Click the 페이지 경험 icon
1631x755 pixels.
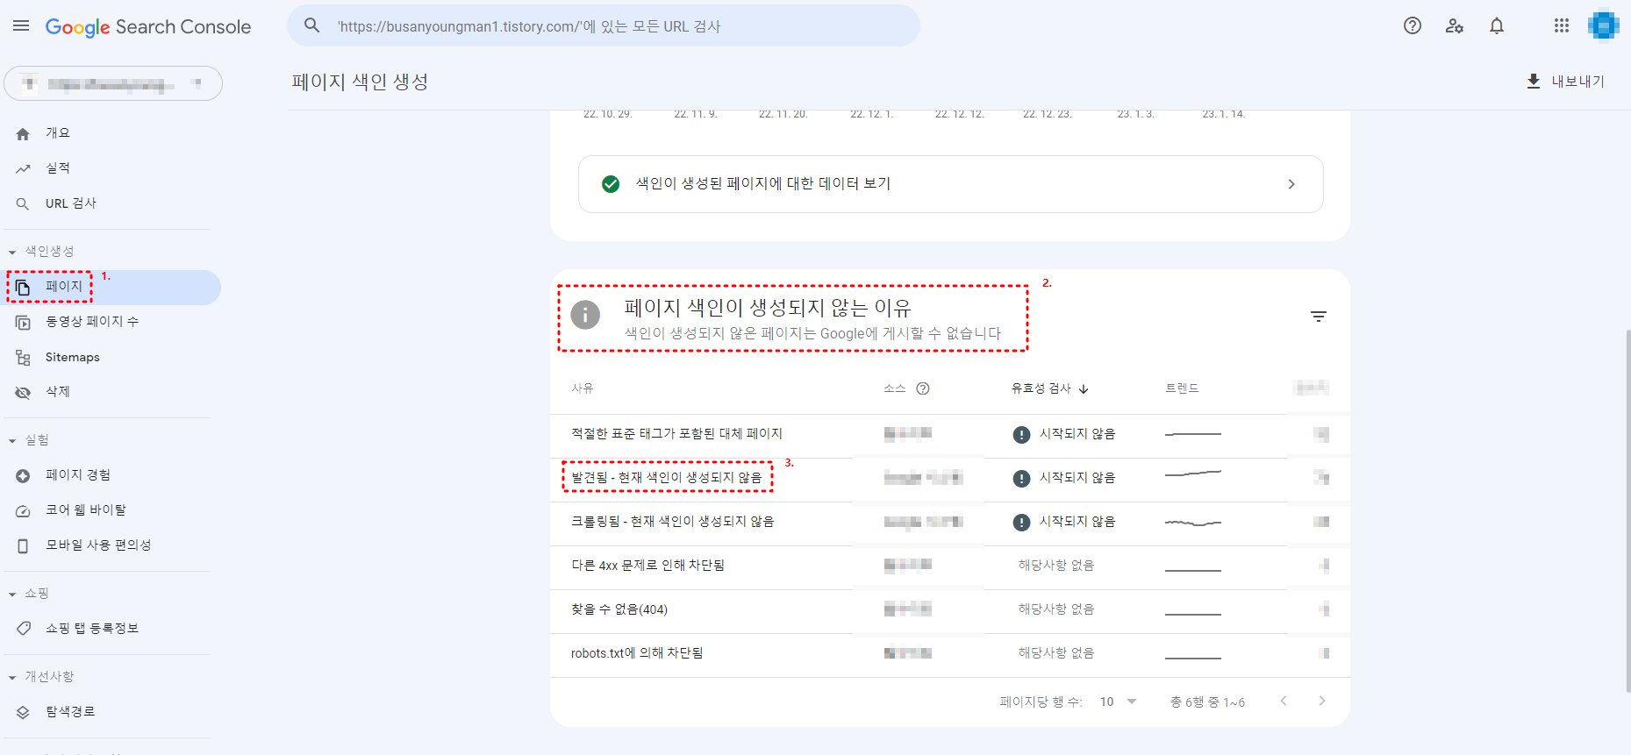point(23,475)
